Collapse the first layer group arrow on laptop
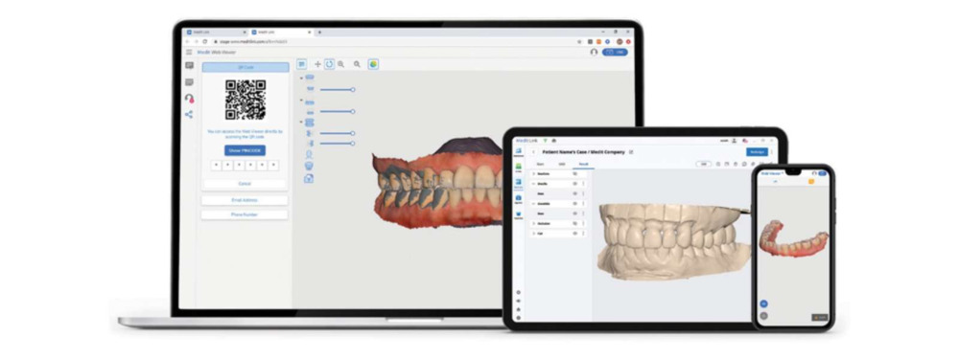This screenshot has width=959, height=359. coord(301,79)
